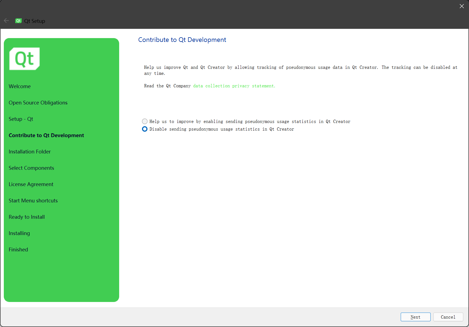Click the Finished step in the sidebar

18,249
